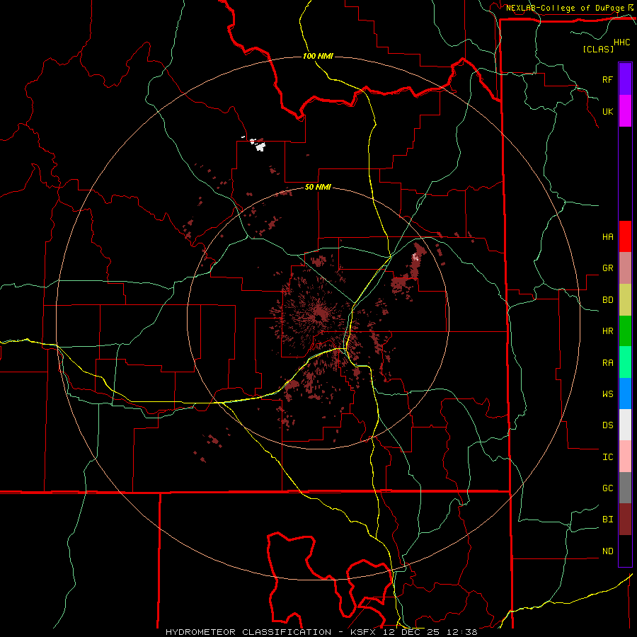
Task: Click the "GC" legend label
Action: [607, 488]
